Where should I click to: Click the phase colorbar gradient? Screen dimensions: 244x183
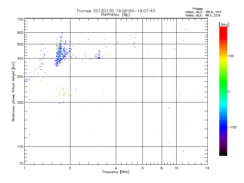(223, 91)
